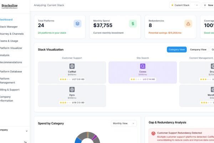Click the purple donut chart segment

click(95, 138)
